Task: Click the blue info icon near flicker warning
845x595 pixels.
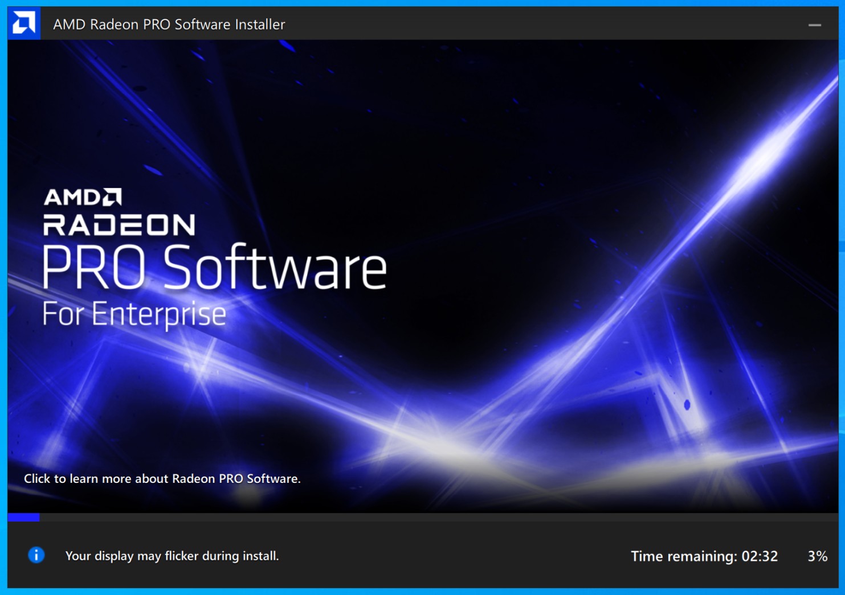Action: (36, 555)
